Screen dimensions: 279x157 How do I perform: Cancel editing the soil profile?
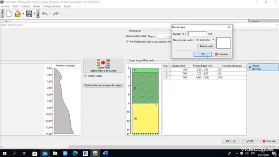click(269, 141)
